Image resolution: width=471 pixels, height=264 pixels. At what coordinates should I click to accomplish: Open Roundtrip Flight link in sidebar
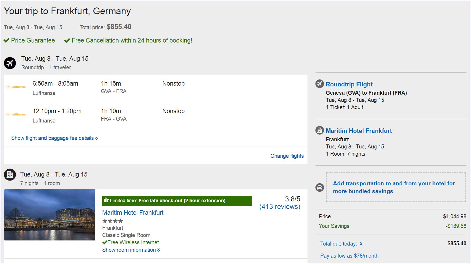[x=349, y=84]
